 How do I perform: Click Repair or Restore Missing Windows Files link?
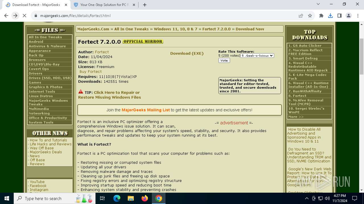(x=109, y=95)
